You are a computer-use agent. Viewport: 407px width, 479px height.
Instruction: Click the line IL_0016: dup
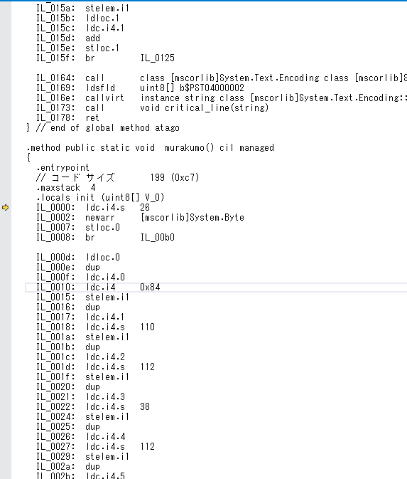[x=68, y=307]
